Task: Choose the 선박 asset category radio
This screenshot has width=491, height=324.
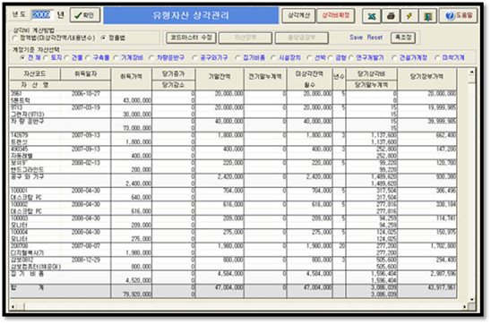Action: [x=310, y=58]
